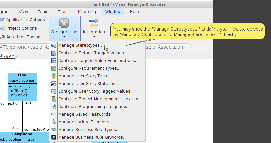271x143 pixels.
Task: Click the Configure Tagged Value Enumerations icon
Action: (x=54, y=61)
